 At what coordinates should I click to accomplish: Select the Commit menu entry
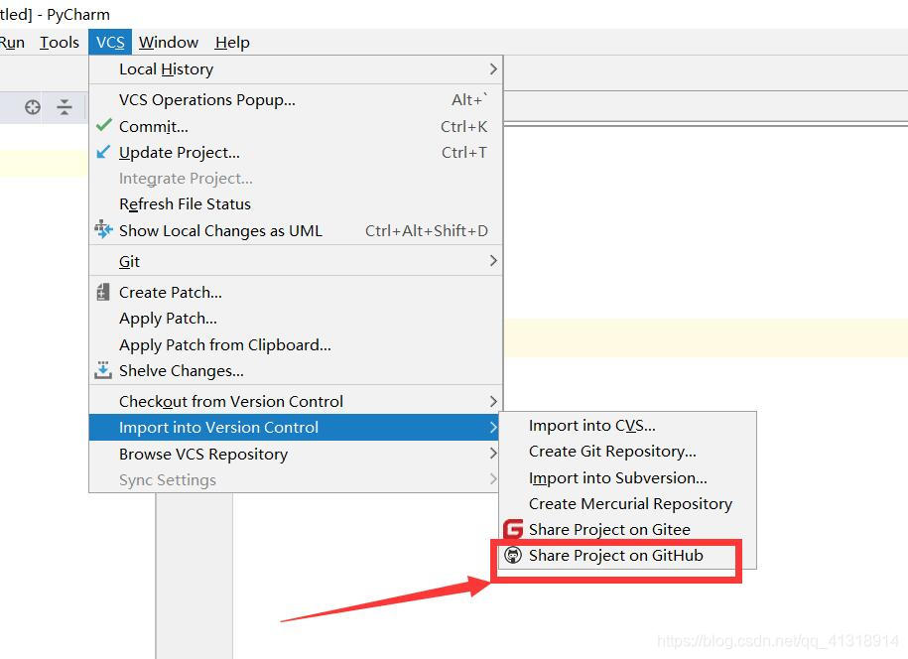pyautogui.click(x=296, y=126)
